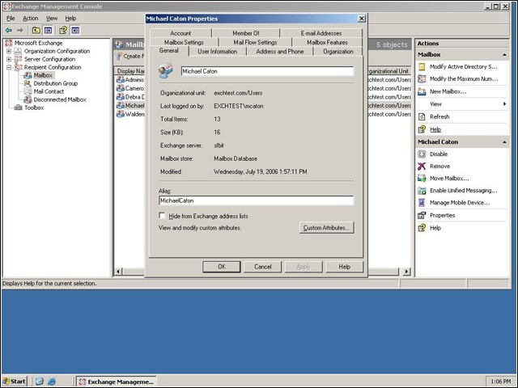Image resolution: width=518 pixels, height=388 pixels.
Task: Click the display name field Michael Caton
Action: pyautogui.click(x=267, y=71)
